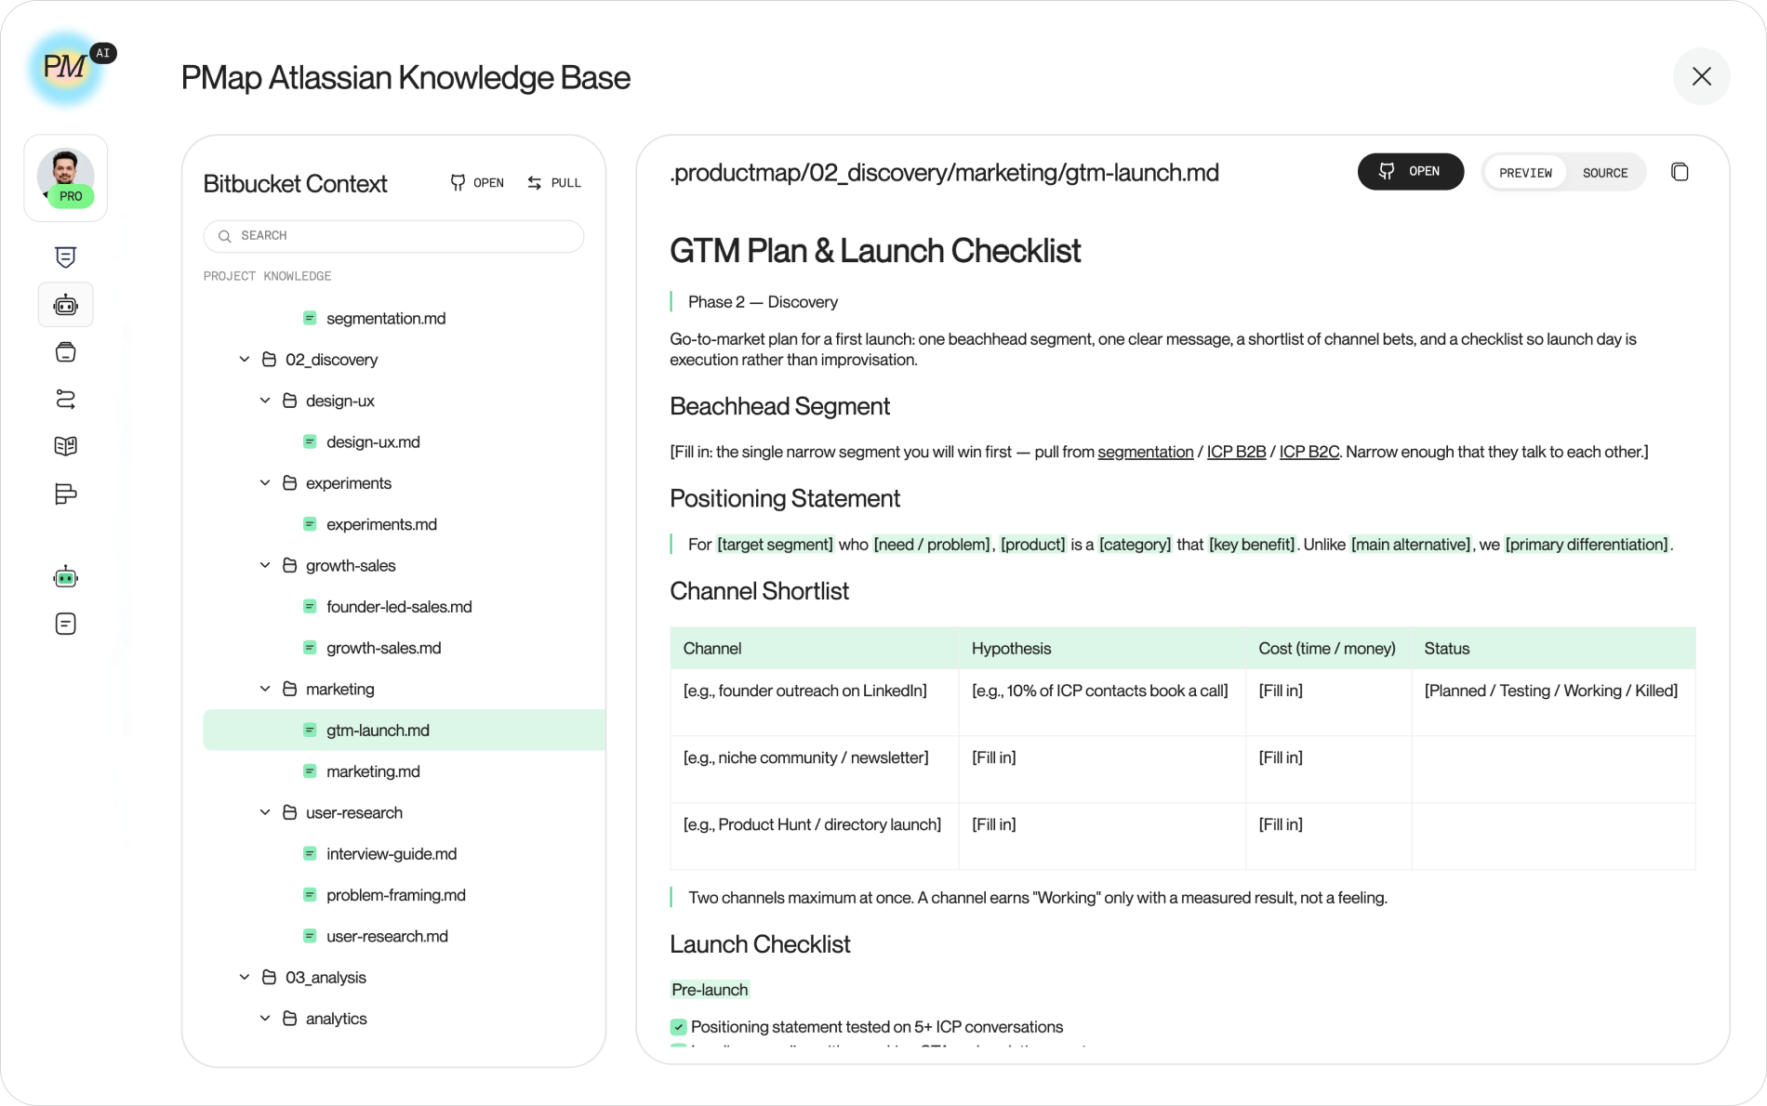Viewport: 1767px width, 1106px height.
Task: Click the Gantt chart sidebar icon
Action: pos(65,494)
